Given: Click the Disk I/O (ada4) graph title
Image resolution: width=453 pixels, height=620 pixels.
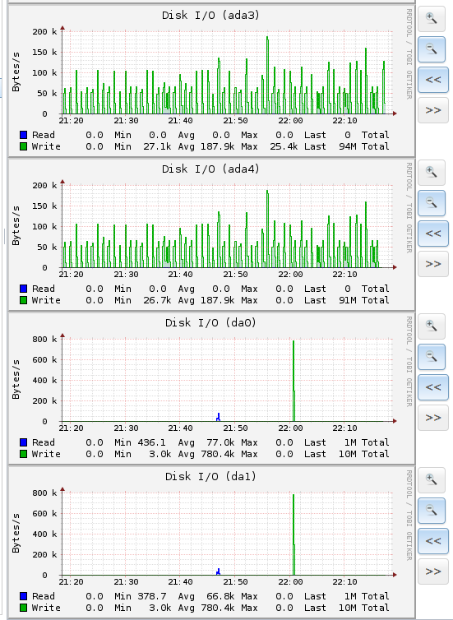Looking at the screenshot, I should pyautogui.click(x=210, y=169).
